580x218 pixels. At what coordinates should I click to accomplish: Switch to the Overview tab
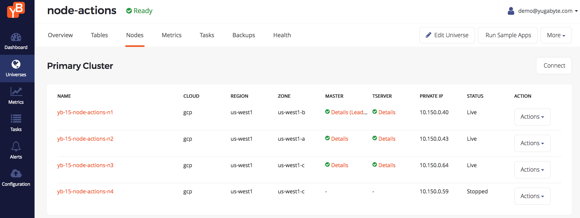click(60, 35)
